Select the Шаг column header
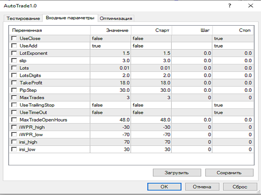This screenshot has width=261, height=195. [192, 30]
